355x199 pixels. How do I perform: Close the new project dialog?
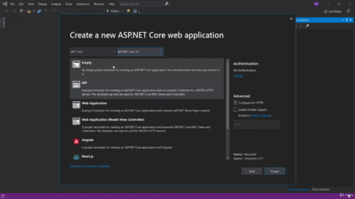(x=291, y=19)
